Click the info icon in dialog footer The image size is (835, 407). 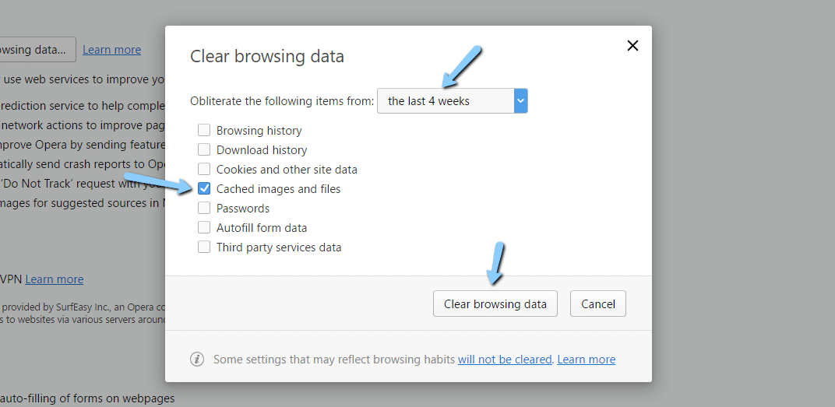(198, 360)
